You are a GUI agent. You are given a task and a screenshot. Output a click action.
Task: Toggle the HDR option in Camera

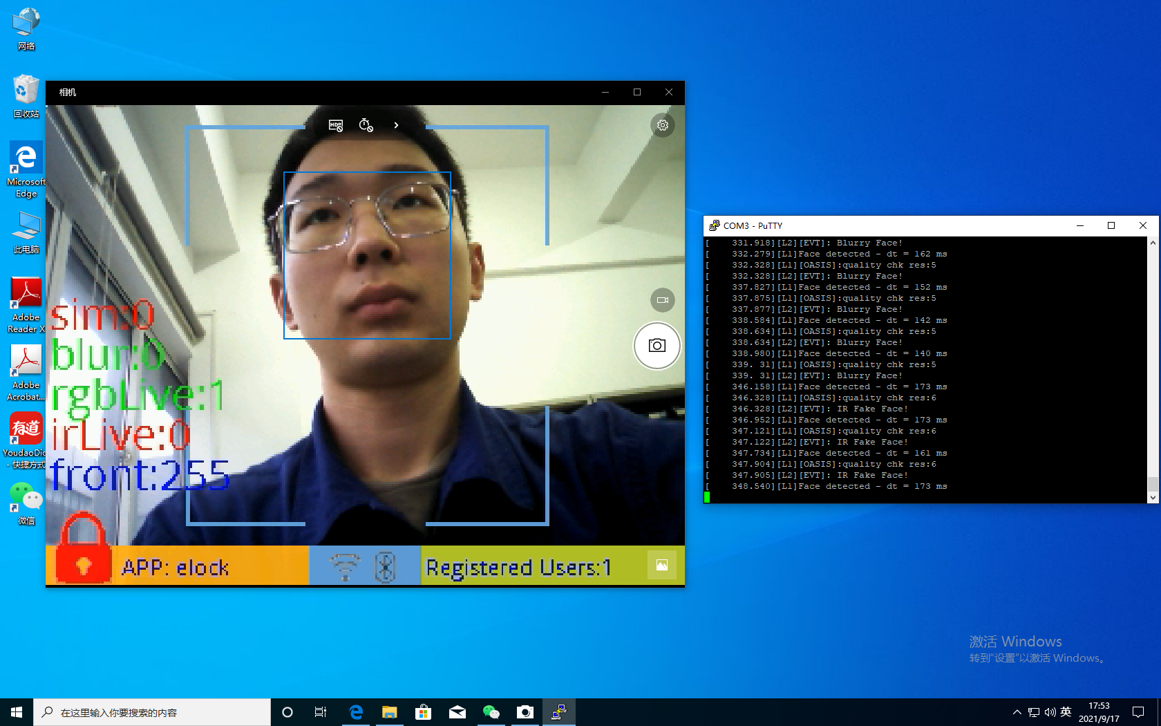point(336,125)
